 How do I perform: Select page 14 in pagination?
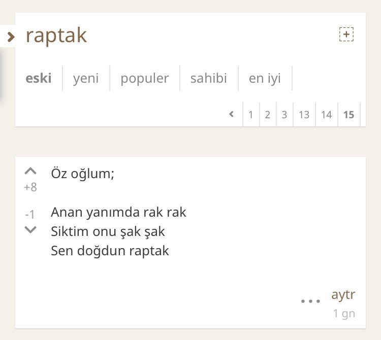pyautogui.click(x=326, y=115)
